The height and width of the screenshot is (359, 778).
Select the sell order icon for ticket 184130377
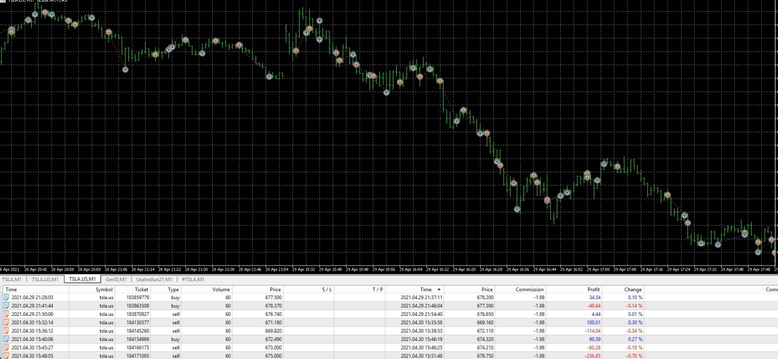(x=7, y=322)
